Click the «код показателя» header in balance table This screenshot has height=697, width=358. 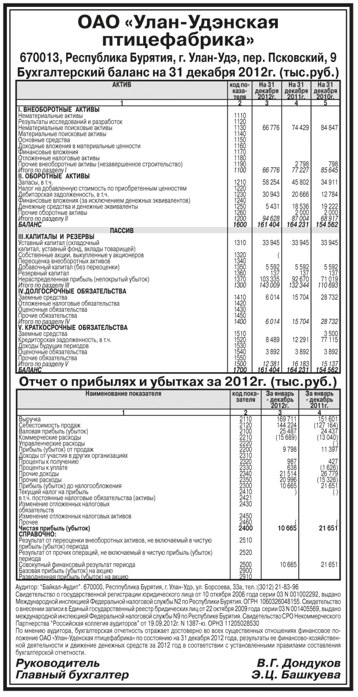239,91
